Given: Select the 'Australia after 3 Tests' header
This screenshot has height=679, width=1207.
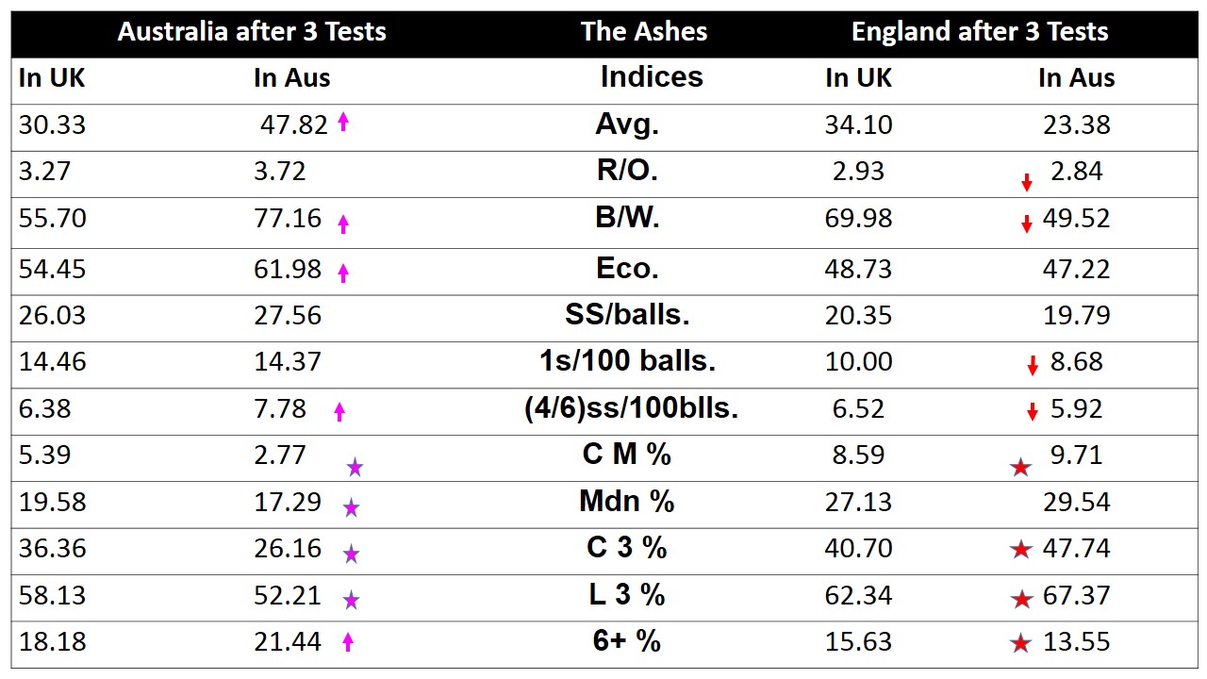Looking at the screenshot, I should point(252,32).
